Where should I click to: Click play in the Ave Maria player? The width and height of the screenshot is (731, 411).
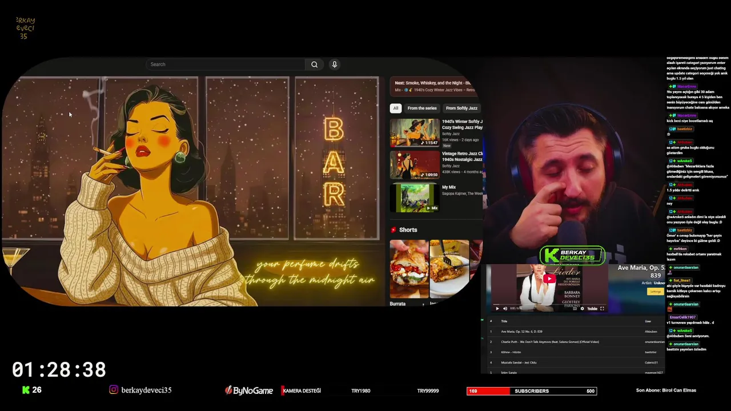[497, 308]
